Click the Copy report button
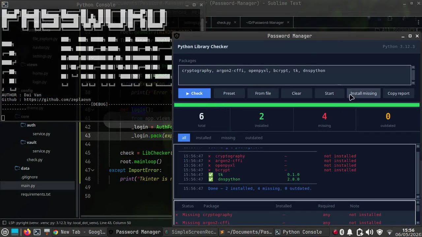The image size is (422, 237). (x=398, y=93)
